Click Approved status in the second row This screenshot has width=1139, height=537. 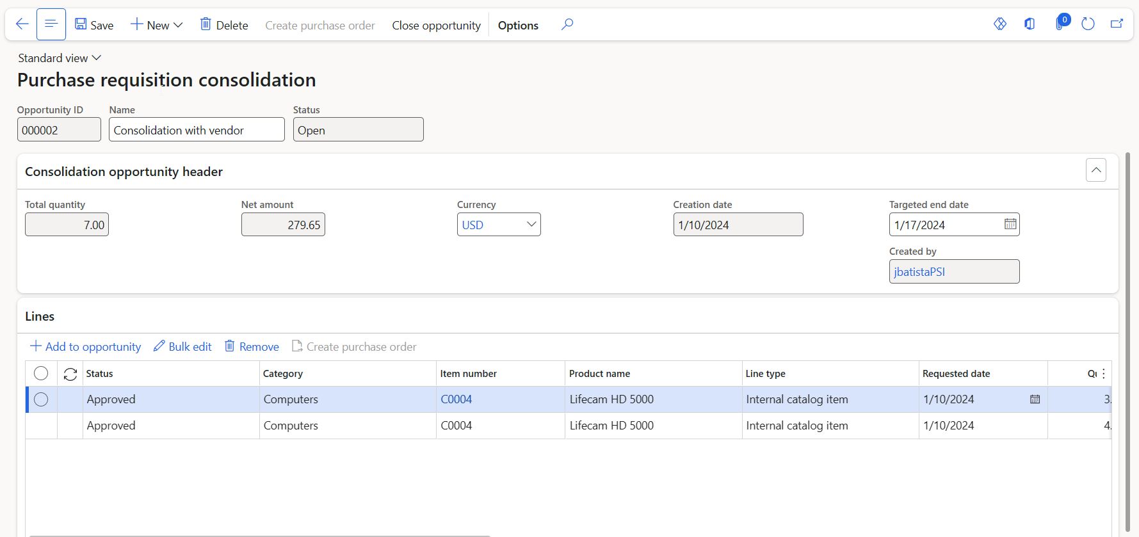111,426
